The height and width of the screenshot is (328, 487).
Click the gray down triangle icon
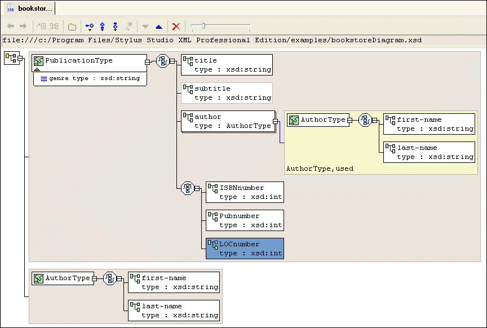point(145,26)
